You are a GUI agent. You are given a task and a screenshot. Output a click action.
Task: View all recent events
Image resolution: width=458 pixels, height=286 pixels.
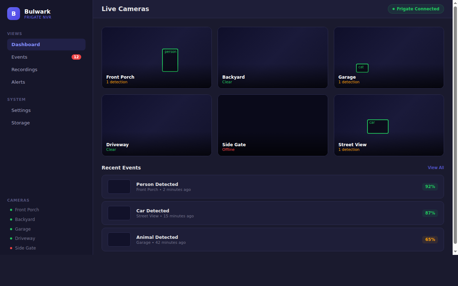click(x=435, y=168)
